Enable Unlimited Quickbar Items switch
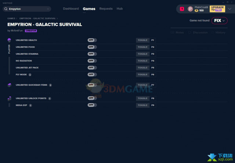This screenshot has width=235, height=163. [92, 85]
